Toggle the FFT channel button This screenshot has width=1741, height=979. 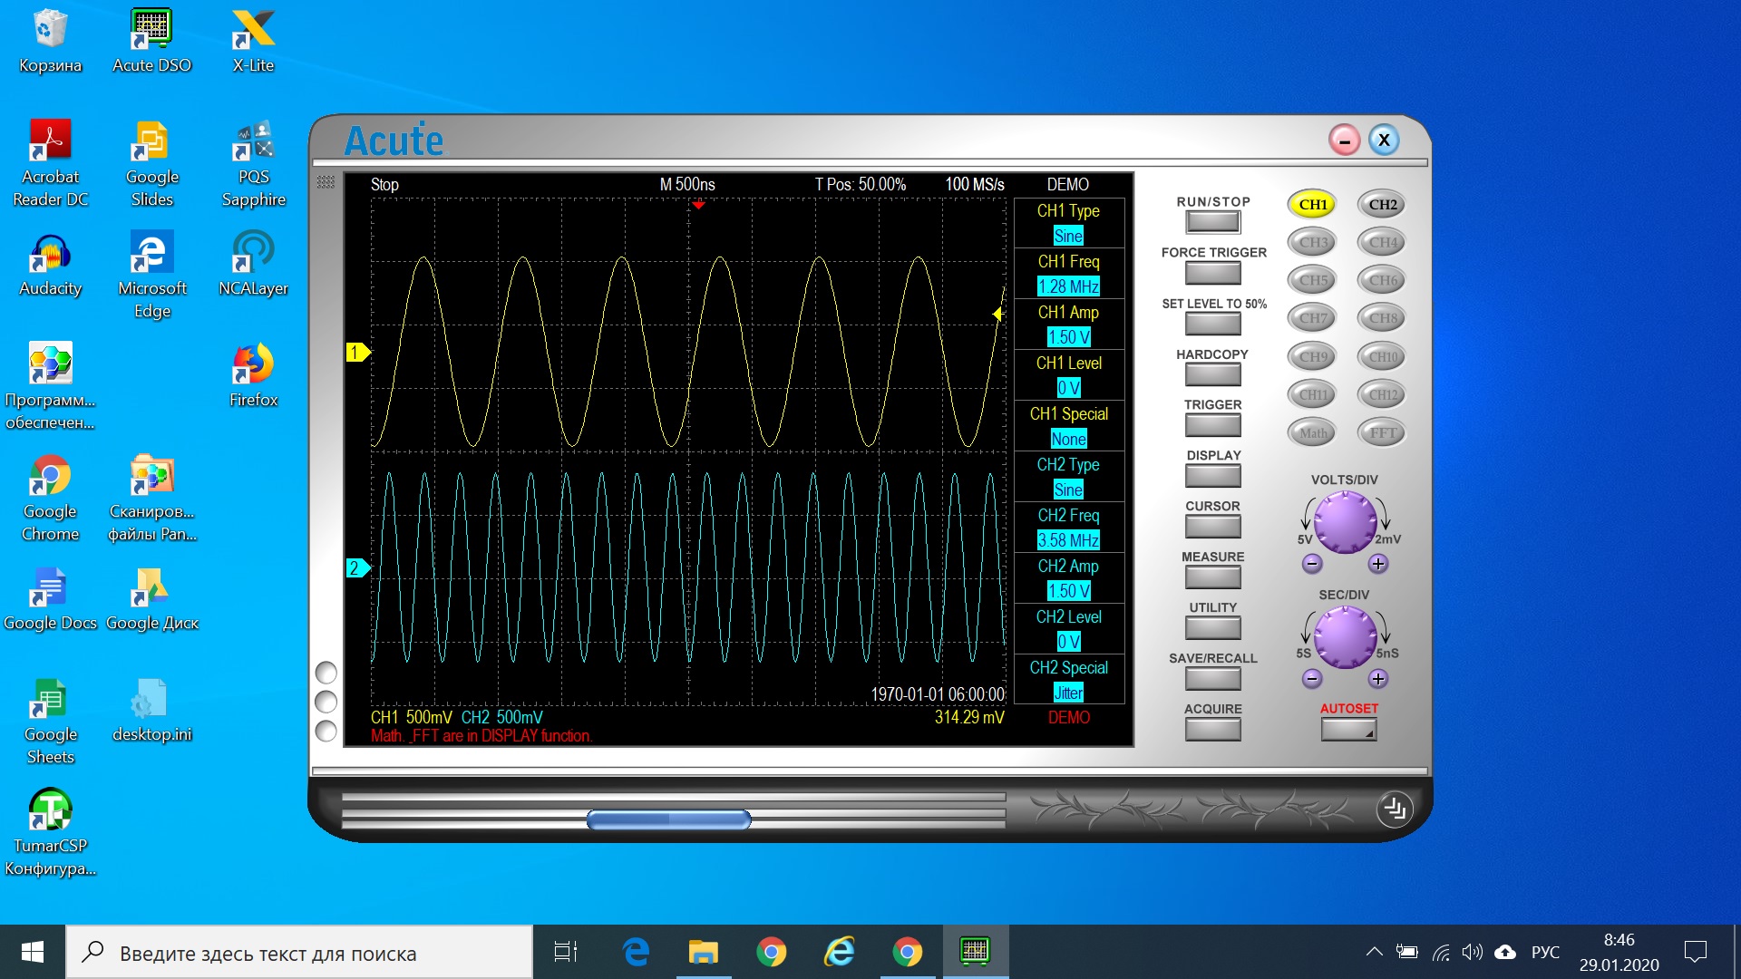[1382, 432]
